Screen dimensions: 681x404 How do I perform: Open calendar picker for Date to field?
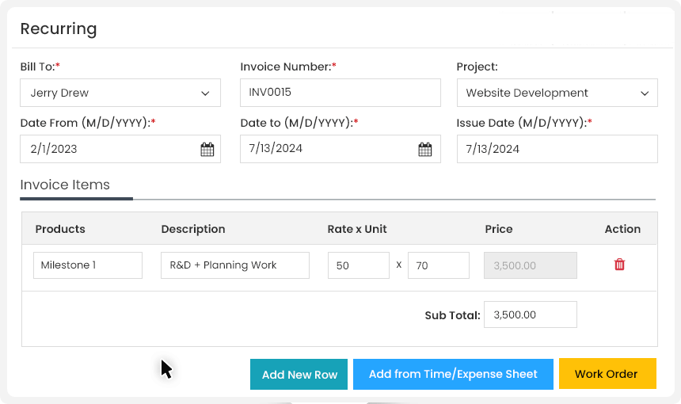(425, 149)
